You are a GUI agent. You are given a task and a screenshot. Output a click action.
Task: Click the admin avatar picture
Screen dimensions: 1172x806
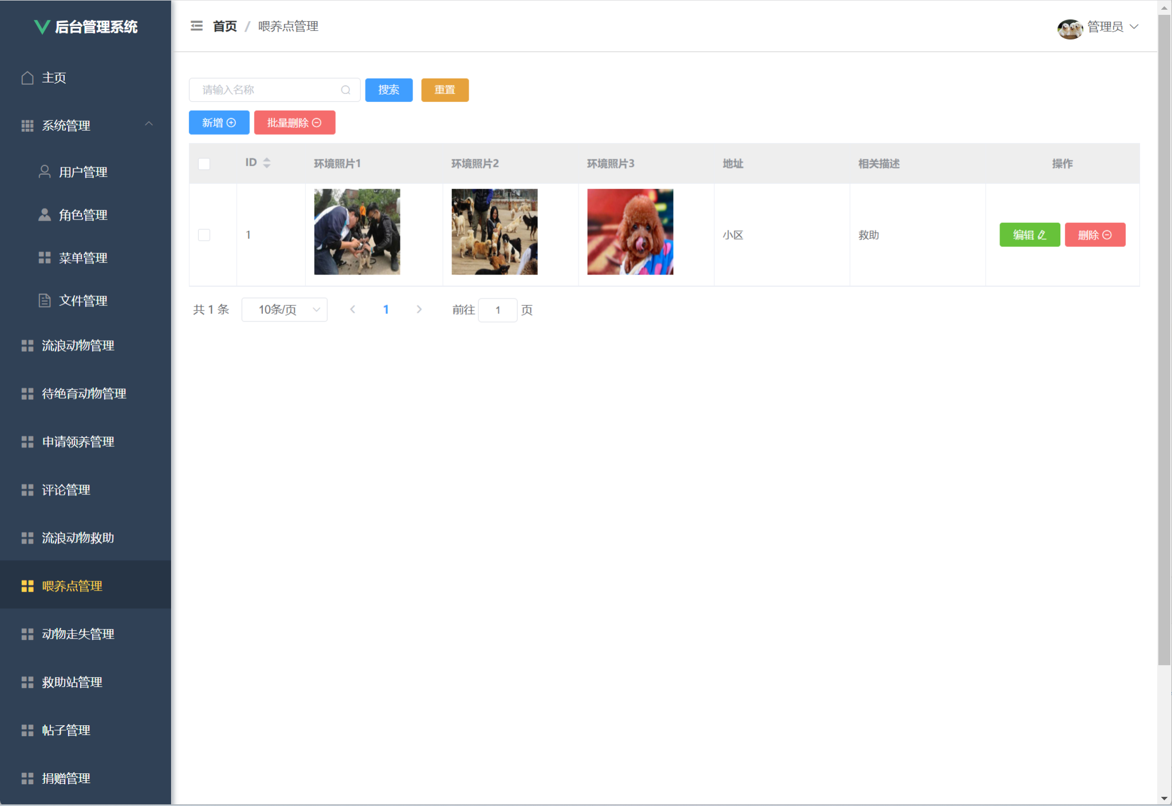(x=1069, y=27)
